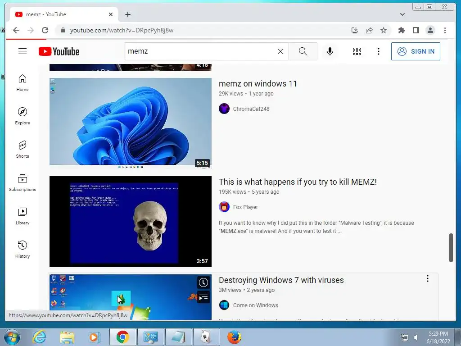This screenshot has height=346, width=461.
Task: Switch to Firefox on the taskbar
Action: 234,337
